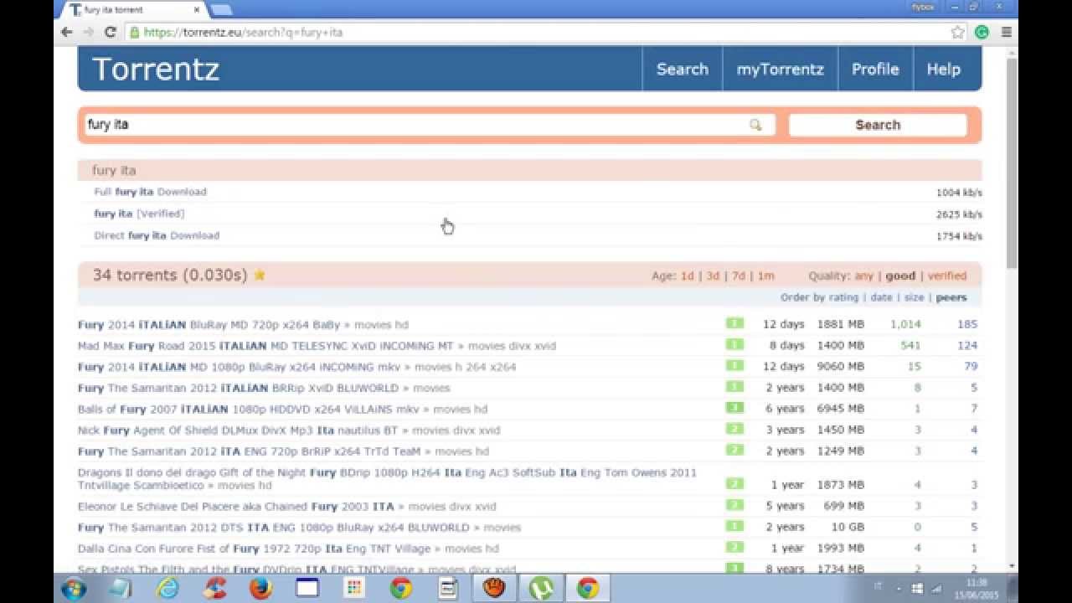Click the magnifier icon in the search field
The image size is (1072, 603).
pyautogui.click(x=755, y=125)
